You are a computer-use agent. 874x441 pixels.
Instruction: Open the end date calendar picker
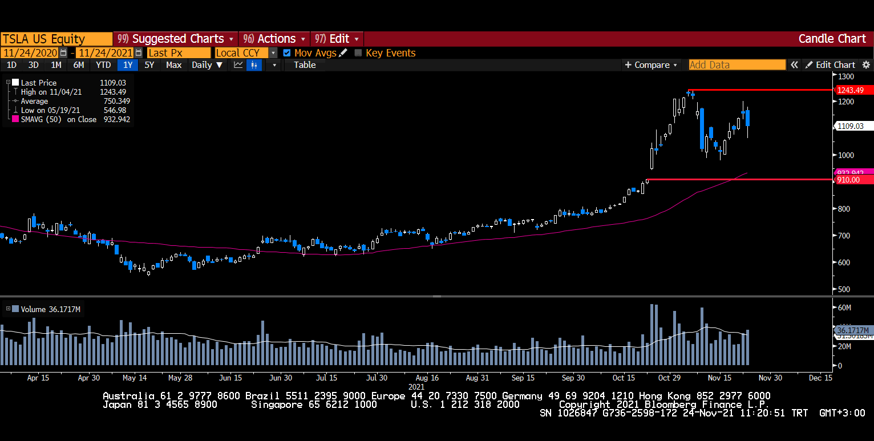coord(139,52)
